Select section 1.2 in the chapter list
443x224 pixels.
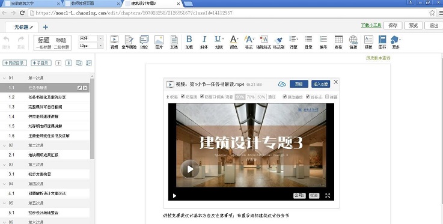(x=44, y=97)
